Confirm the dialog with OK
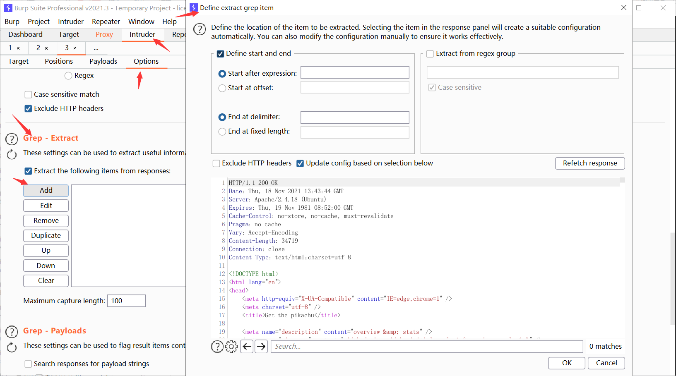 567,363
